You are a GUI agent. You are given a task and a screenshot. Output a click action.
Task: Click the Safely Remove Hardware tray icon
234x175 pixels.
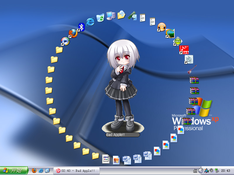coord(217,171)
